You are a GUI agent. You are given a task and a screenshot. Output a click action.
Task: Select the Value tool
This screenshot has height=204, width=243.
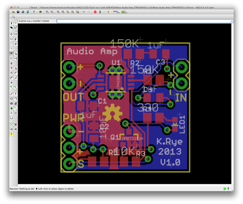(16, 68)
